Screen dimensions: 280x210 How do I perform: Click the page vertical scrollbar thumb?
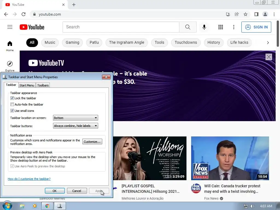click(278, 34)
